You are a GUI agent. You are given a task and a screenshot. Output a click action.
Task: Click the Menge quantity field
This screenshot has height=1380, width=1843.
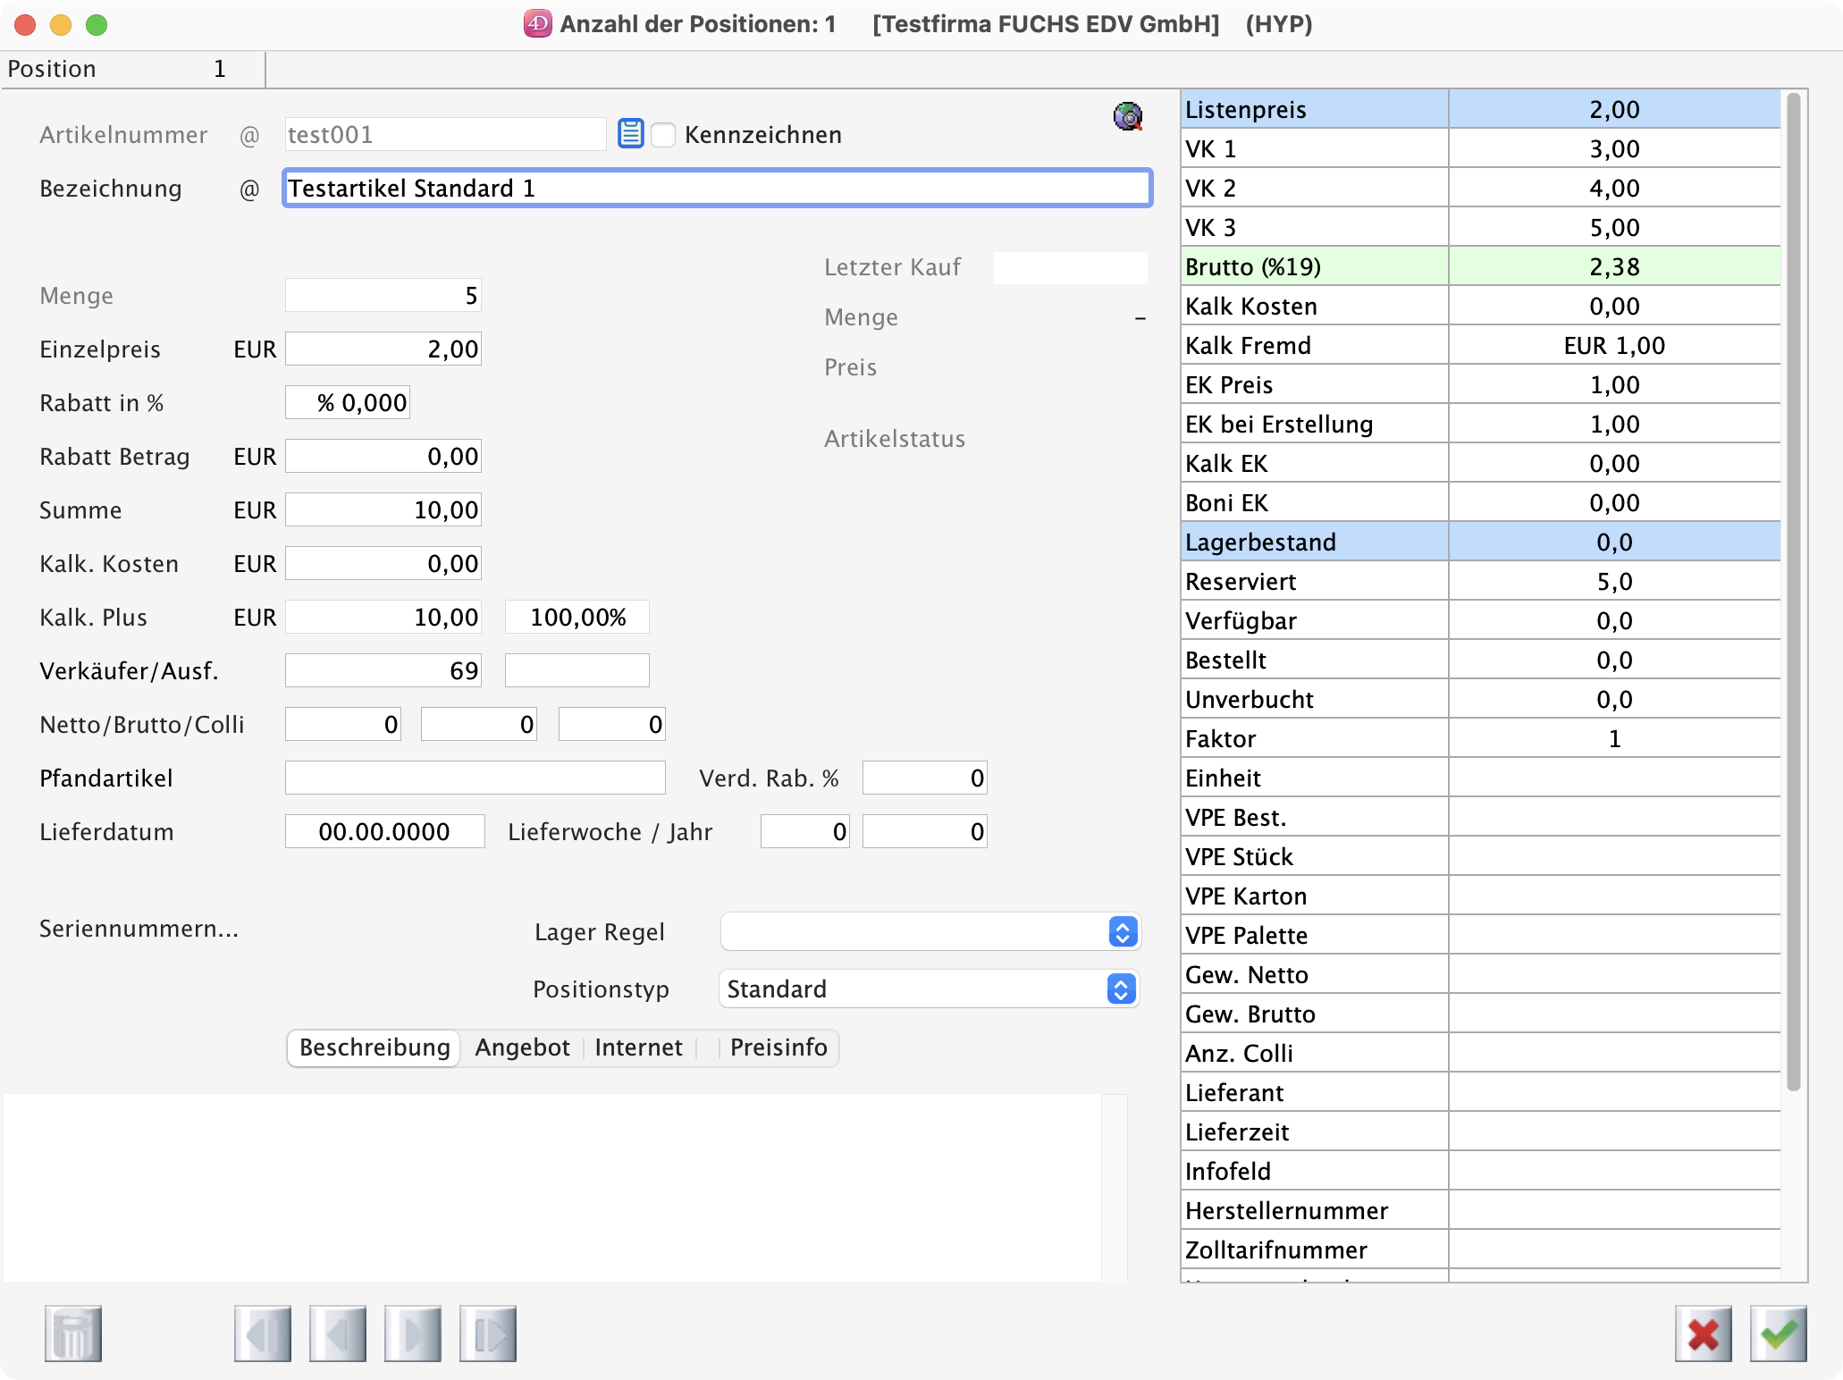coord(383,296)
